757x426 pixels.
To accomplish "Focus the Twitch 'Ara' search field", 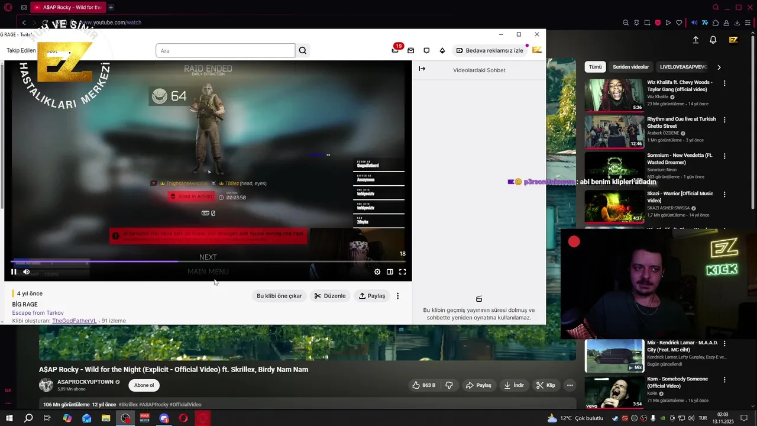I will click(225, 50).
